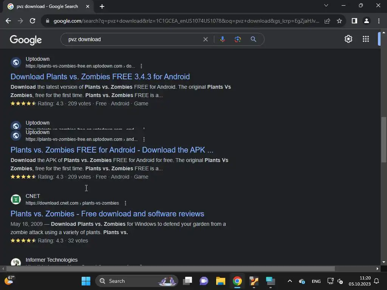This screenshot has height=290, width=387.
Task: Go to Google homepage via logo
Action: (26, 40)
